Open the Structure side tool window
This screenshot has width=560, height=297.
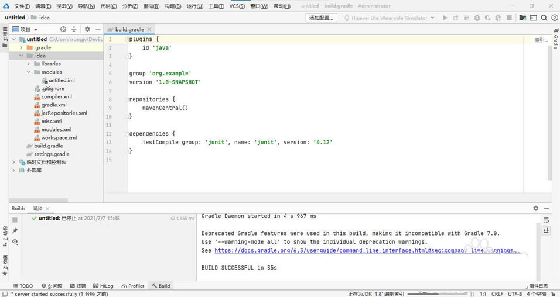click(5, 236)
